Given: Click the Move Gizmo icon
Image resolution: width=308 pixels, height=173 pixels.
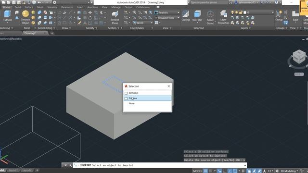Looking at the screenshot, I should point(210,14).
